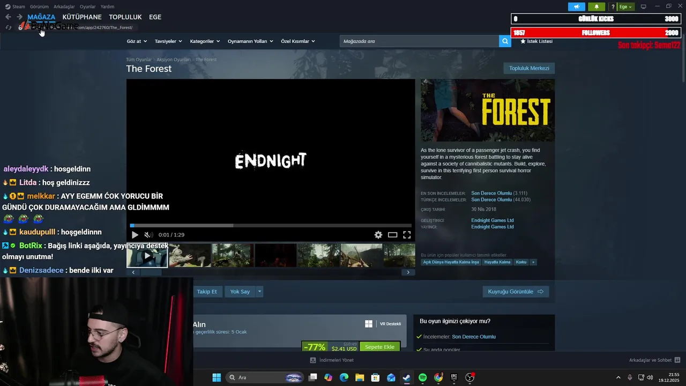This screenshot has width=686, height=386.
Task: Click the back navigation arrow
Action: pyautogui.click(x=8, y=17)
